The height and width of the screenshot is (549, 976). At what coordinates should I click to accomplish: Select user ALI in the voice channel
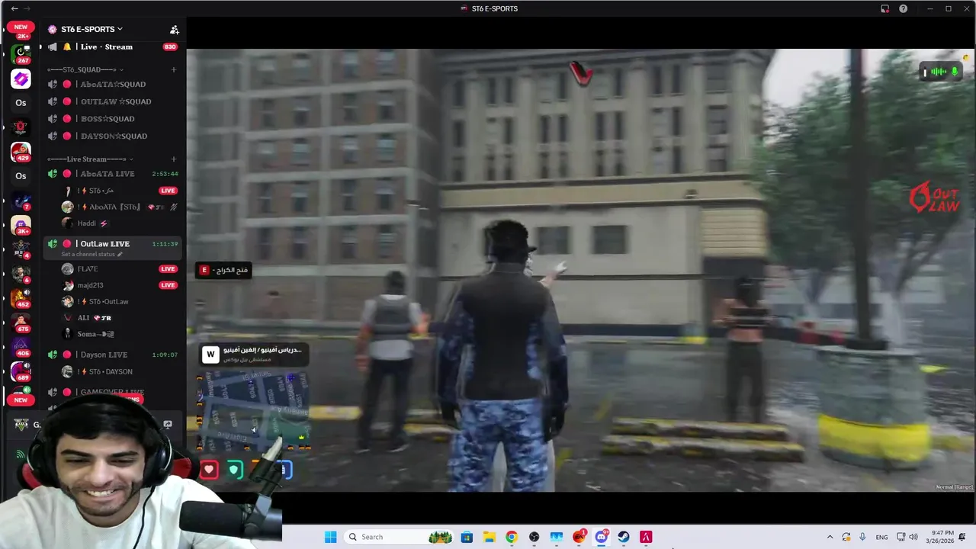pyautogui.click(x=84, y=318)
